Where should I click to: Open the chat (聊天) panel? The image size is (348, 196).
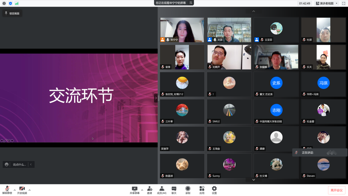174,190
